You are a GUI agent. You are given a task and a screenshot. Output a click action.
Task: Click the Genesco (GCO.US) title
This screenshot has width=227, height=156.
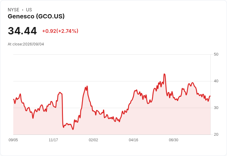(36, 16)
